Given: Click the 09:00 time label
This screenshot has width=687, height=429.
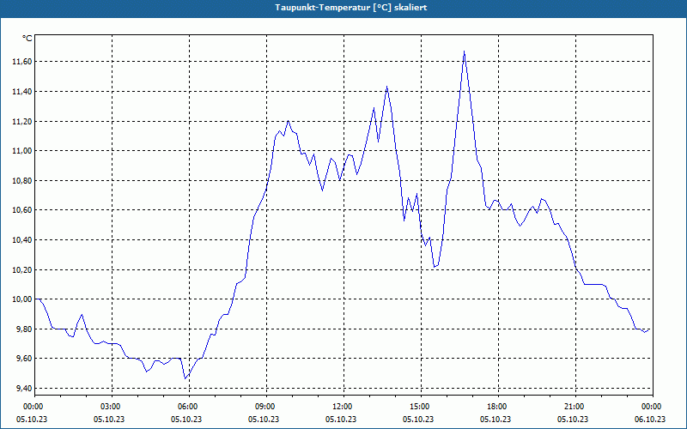Looking at the screenshot, I should point(266,407).
